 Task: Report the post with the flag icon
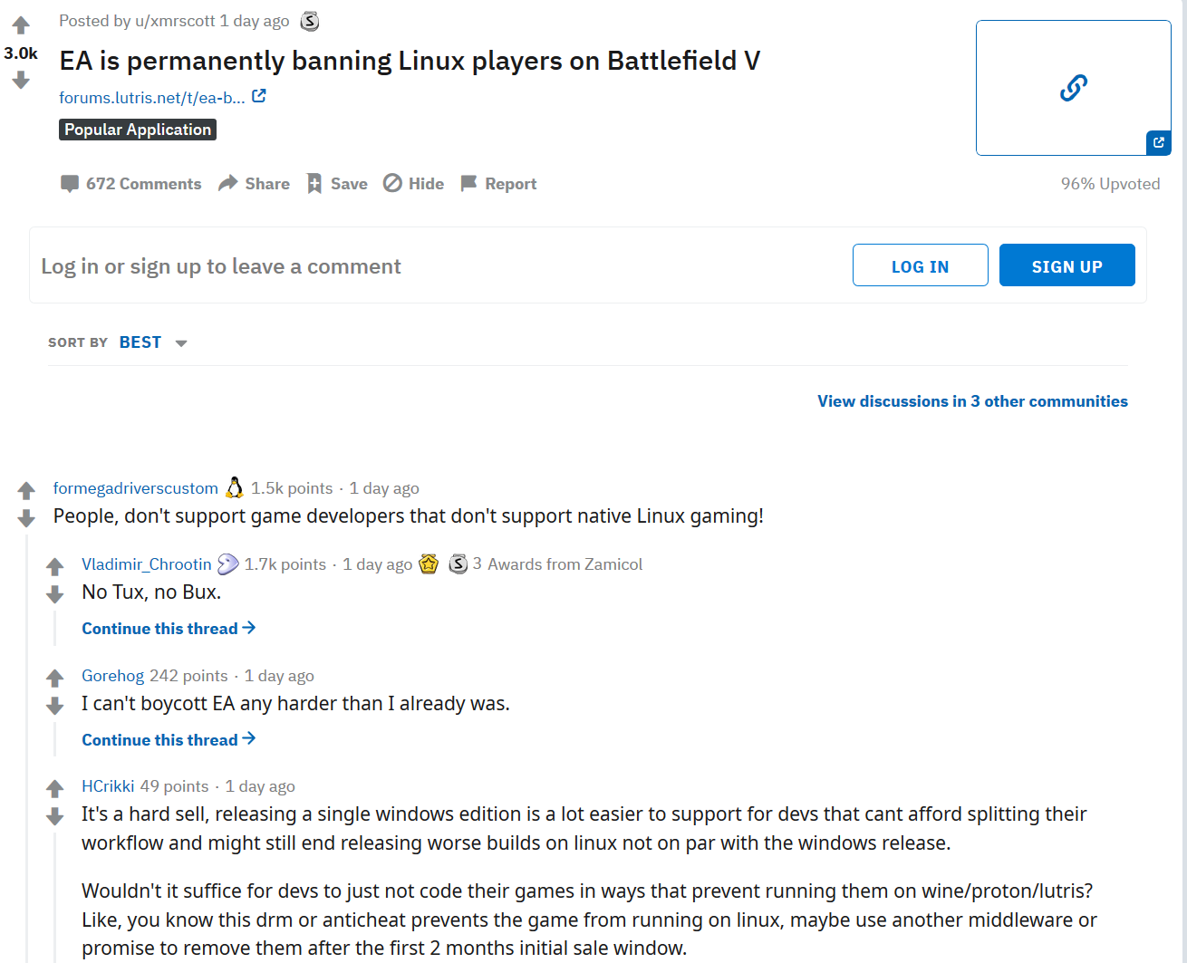coord(499,184)
